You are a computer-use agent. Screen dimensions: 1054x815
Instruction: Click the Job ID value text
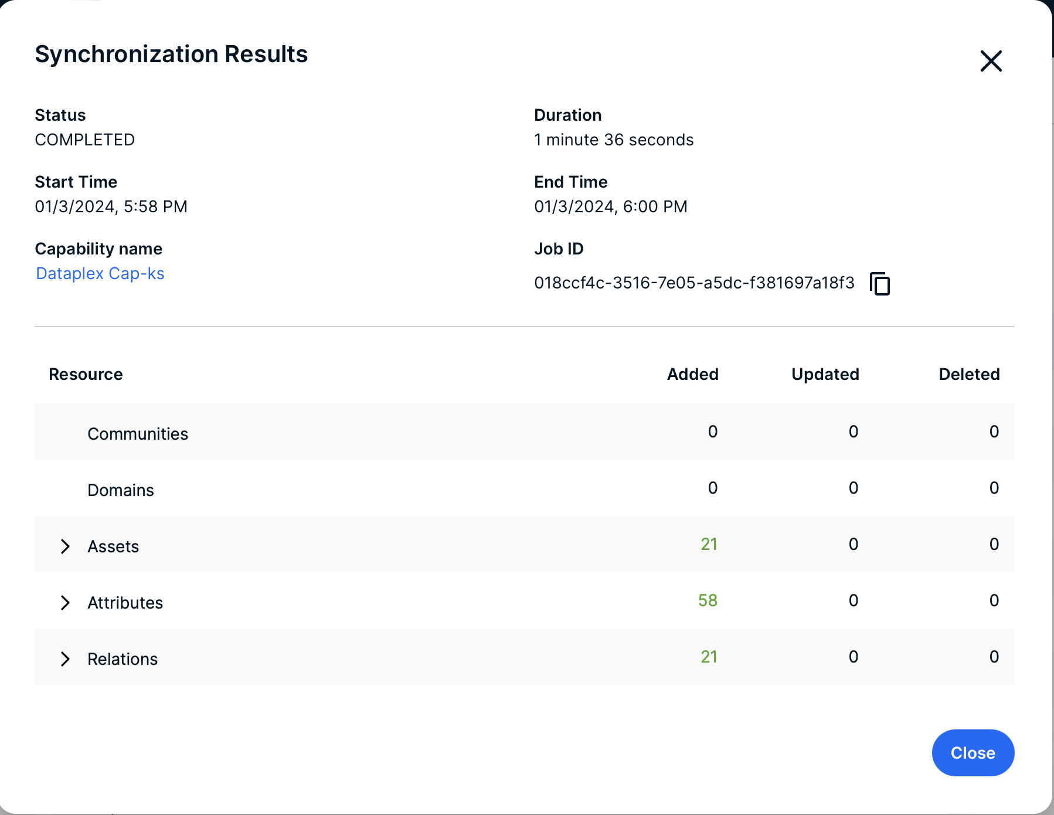(694, 283)
